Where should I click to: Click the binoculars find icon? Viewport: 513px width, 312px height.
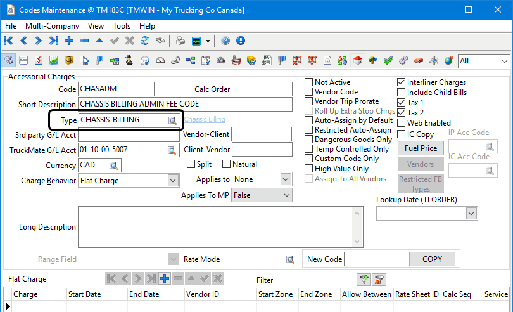tap(160, 41)
